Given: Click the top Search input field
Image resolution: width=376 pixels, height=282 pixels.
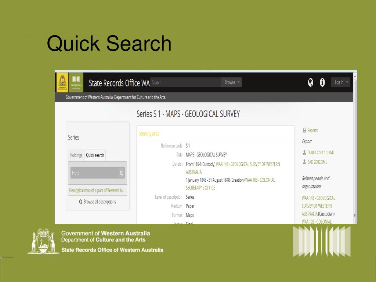Looking at the screenshot, I should [x=185, y=82].
